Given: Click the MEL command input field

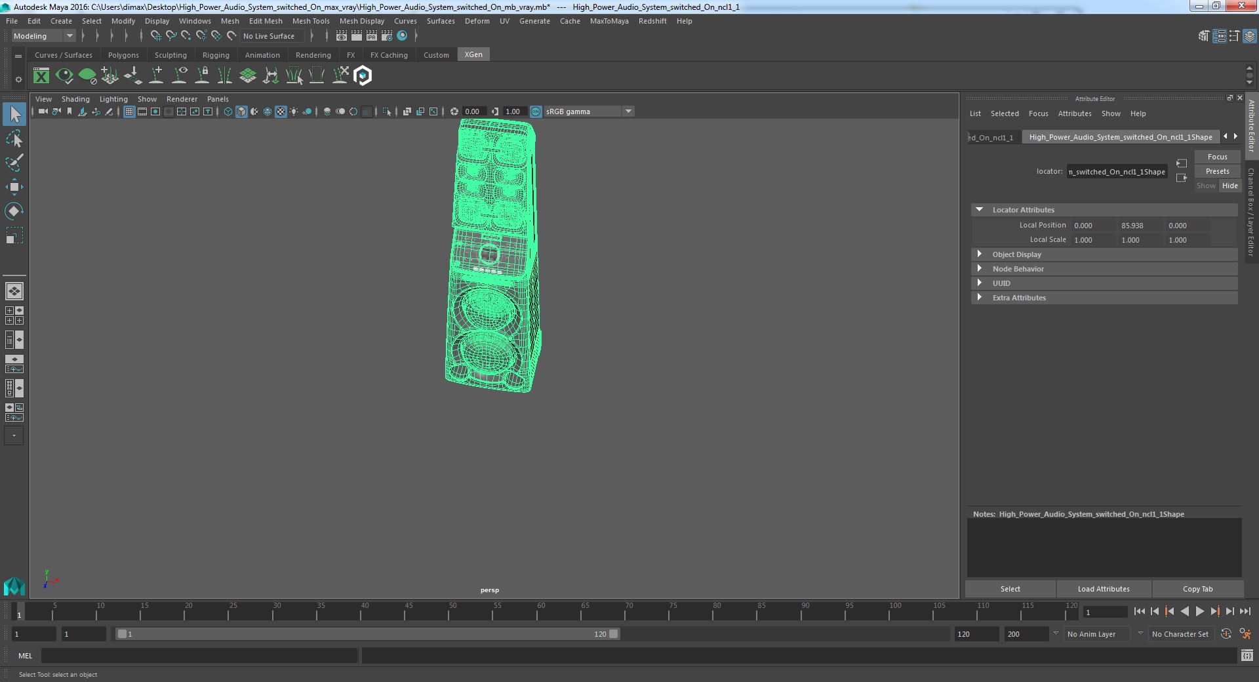Looking at the screenshot, I should pos(199,655).
